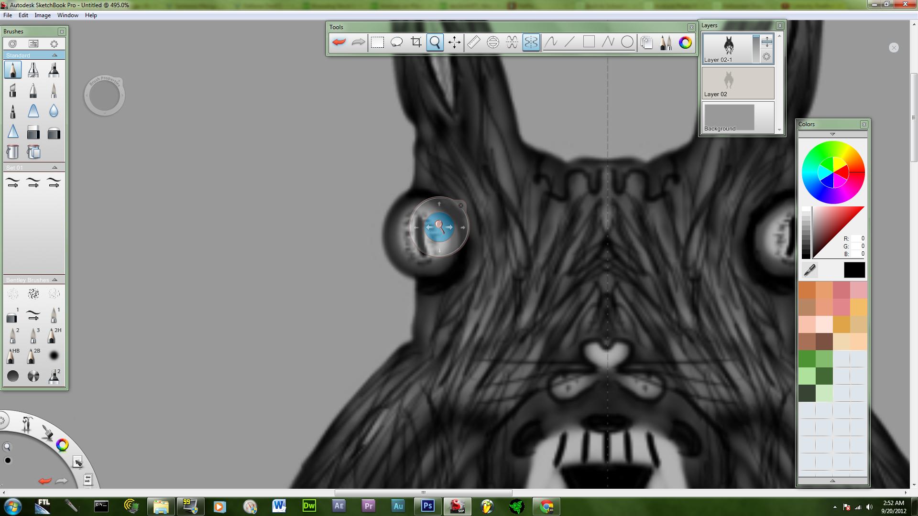Choose the orange top-left swatch
The height and width of the screenshot is (516, 918).
(807, 290)
